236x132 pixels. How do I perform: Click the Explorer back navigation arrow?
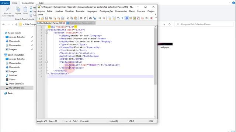tap(4, 24)
